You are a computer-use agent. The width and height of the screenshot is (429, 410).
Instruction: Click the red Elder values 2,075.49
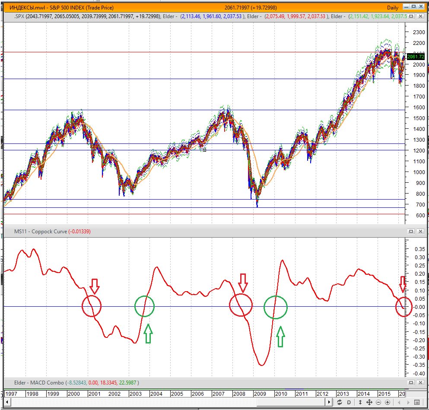(x=296, y=16)
